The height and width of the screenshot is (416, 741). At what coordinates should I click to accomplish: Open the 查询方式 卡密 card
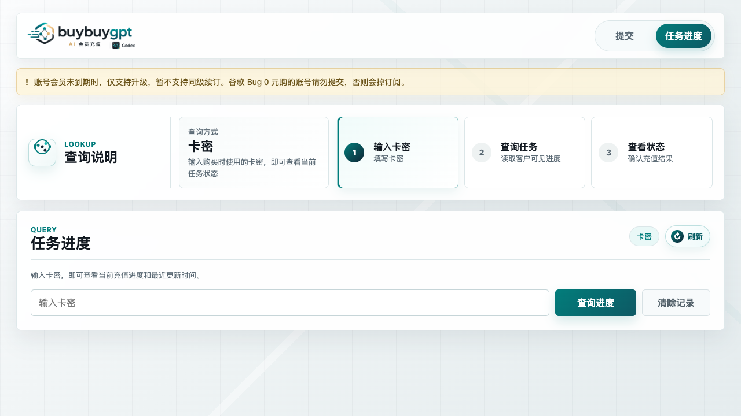(254, 153)
